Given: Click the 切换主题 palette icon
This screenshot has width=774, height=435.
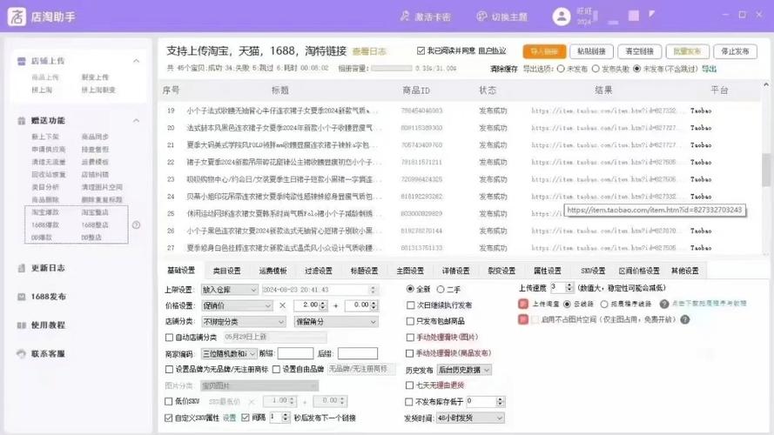Looking at the screenshot, I should coord(481,17).
